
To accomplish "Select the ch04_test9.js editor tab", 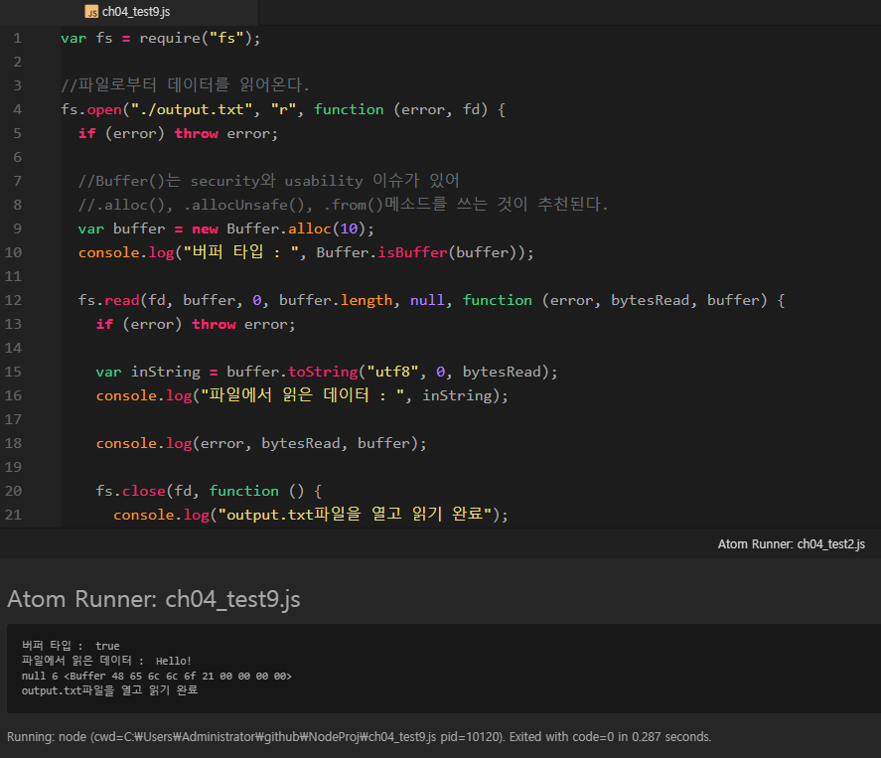I will pyautogui.click(x=128, y=12).
